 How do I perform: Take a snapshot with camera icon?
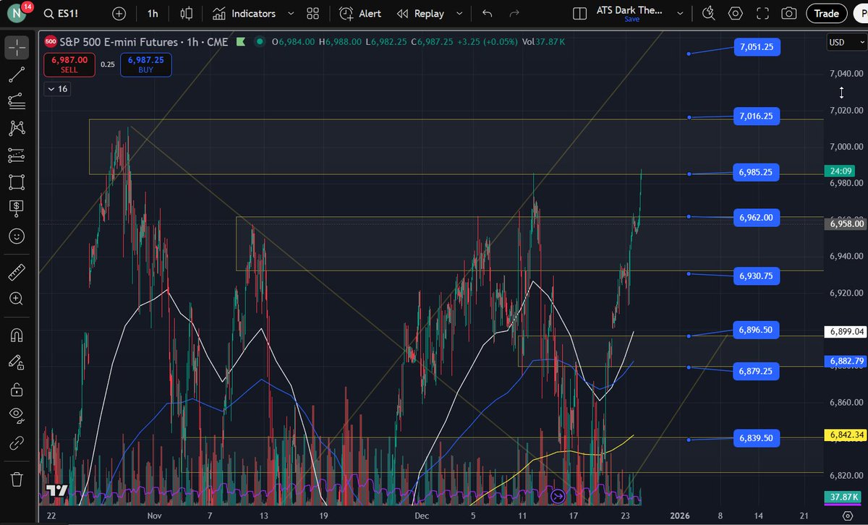pos(789,14)
